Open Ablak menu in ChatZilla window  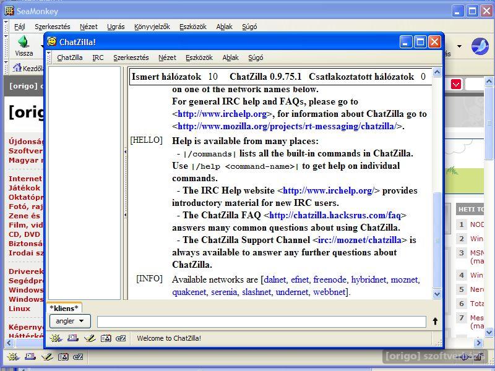pyautogui.click(x=230, y=58)
